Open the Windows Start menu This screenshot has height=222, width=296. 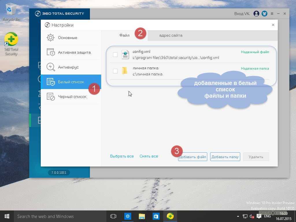[7, 216]
